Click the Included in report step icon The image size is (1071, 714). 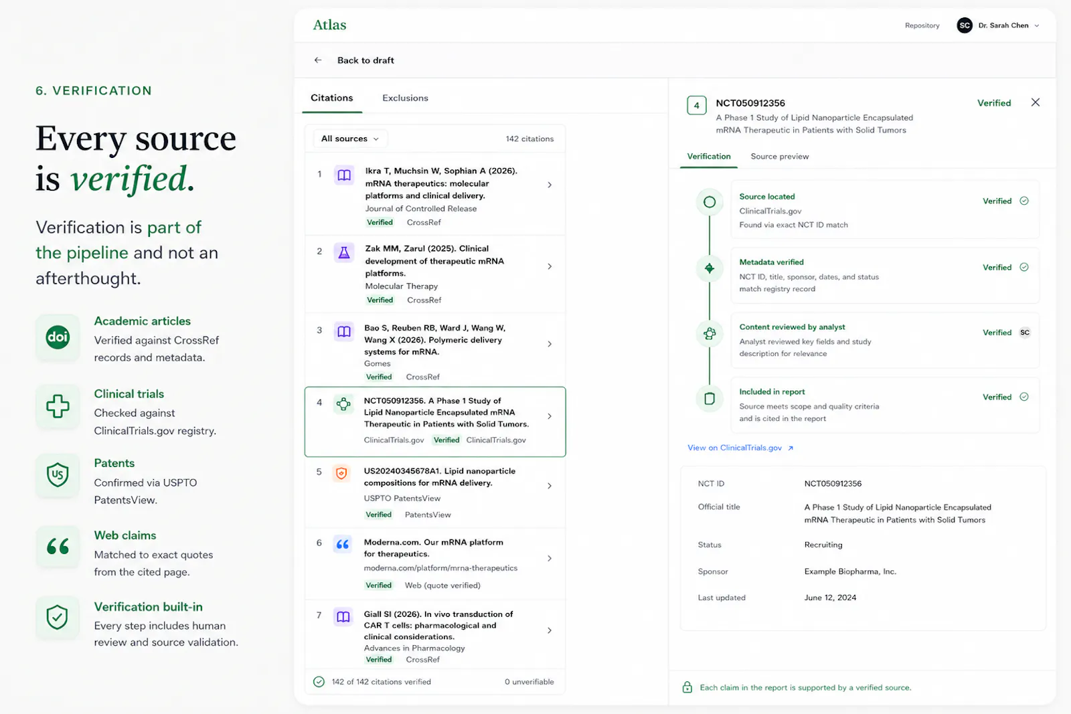click(x=710, y=398)
